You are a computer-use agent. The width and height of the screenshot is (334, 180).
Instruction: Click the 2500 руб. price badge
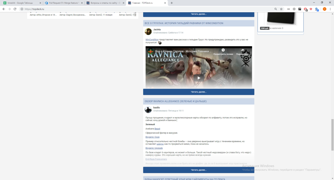pyautogui.click(x=265, y=28)
